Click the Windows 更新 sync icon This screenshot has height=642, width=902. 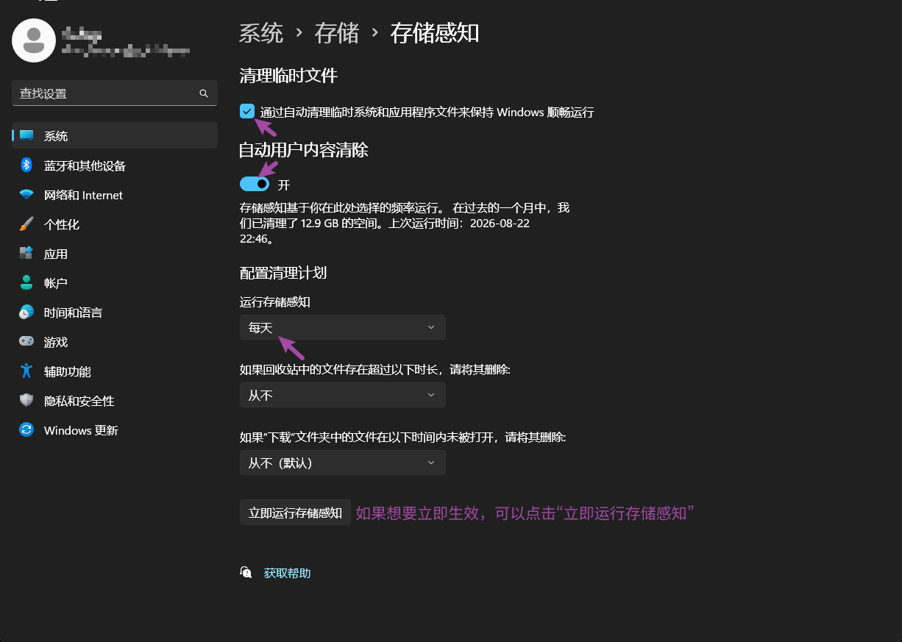pyautogui.click(x=26, y=429)
